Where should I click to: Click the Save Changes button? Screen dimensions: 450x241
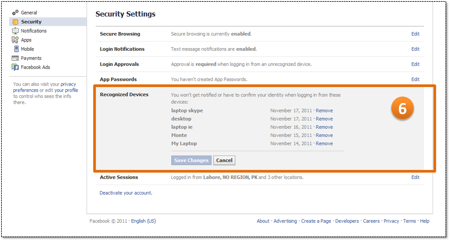191,160
